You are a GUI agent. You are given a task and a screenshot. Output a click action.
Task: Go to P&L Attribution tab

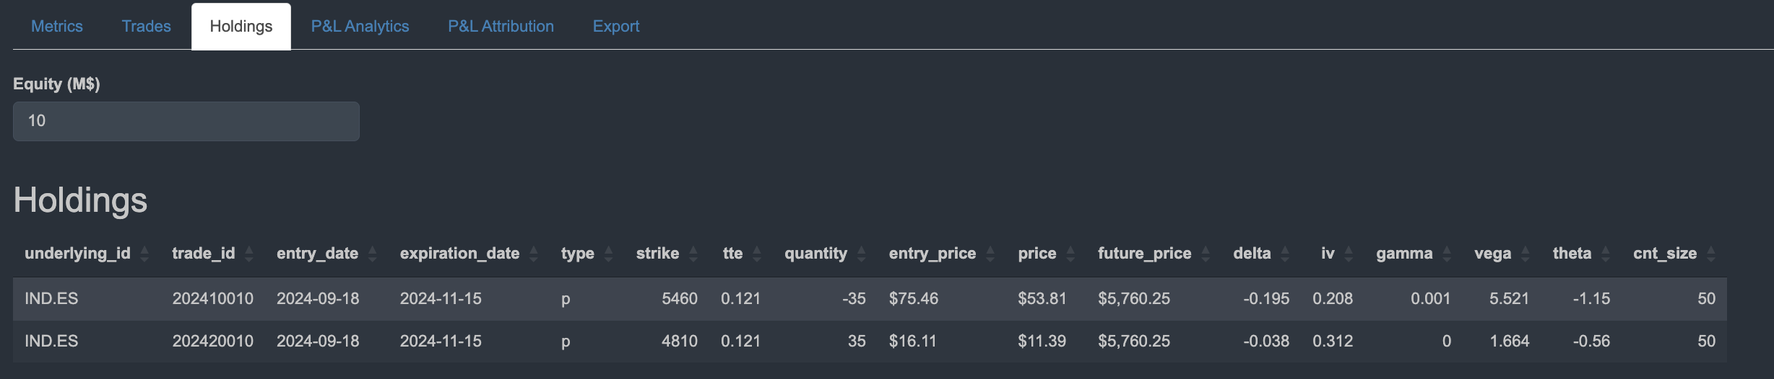pos(501,27)
